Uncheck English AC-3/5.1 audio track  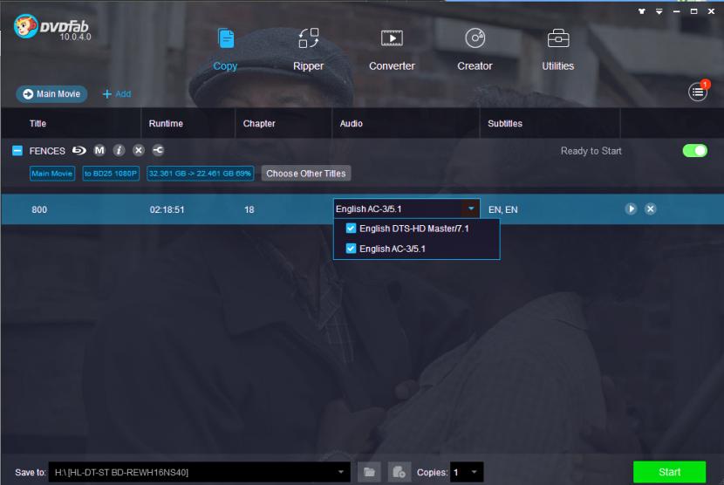pyautogui.click(x=351, y=249)
